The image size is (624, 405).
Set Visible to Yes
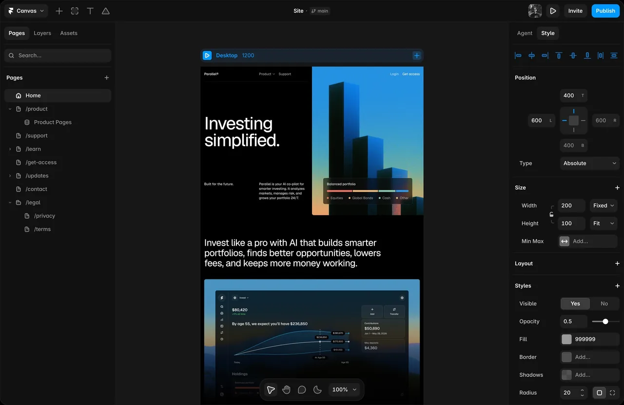point(575,303)
